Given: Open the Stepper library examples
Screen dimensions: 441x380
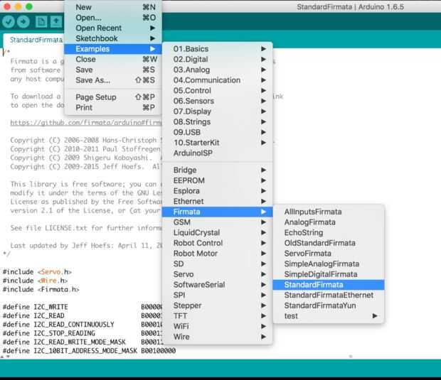Looking at the screenshot, I should pos(217,305).
